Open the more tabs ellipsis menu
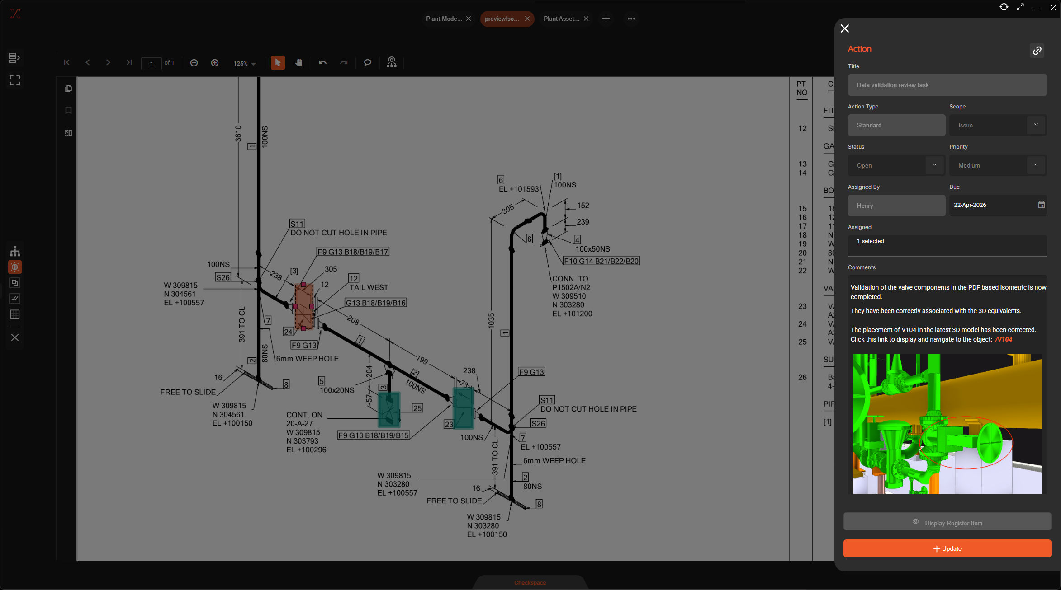This screenshot has height=590, width=1061. [631, 19]
